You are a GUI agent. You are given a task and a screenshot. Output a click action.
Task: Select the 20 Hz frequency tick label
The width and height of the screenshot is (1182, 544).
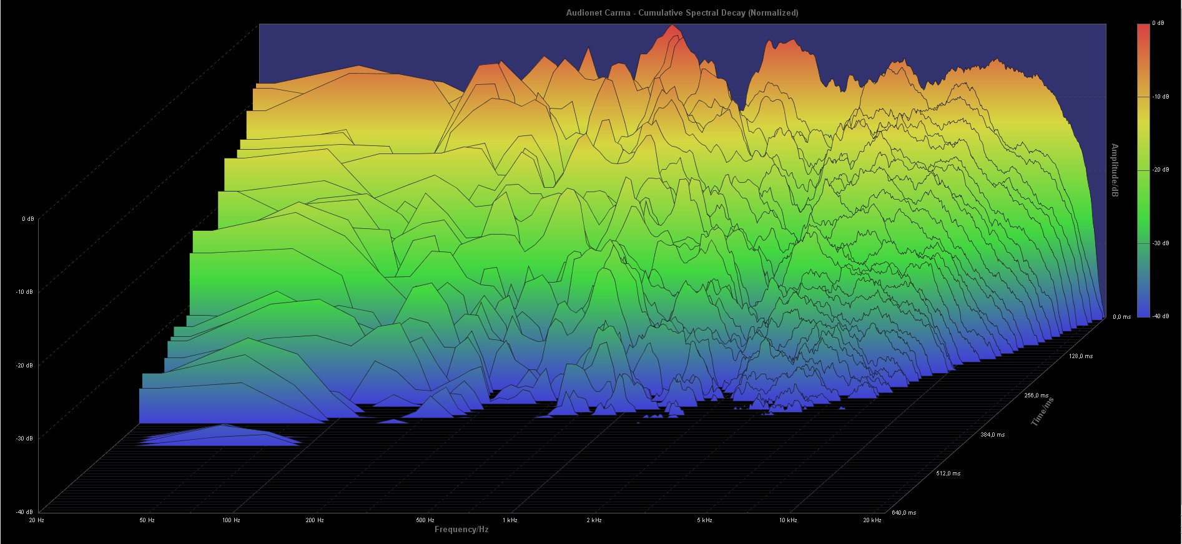36,520
